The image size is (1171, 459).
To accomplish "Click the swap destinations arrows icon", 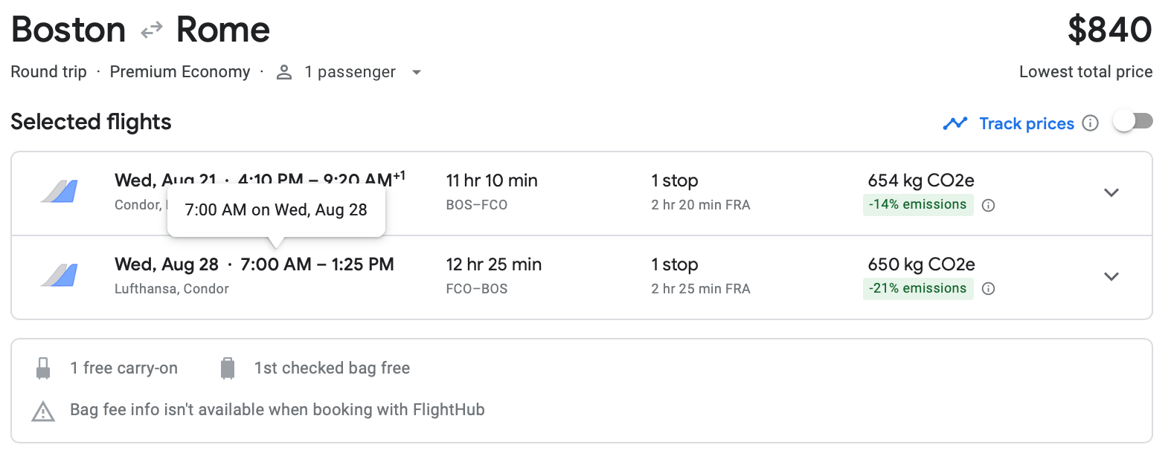I will pos(151,29).
